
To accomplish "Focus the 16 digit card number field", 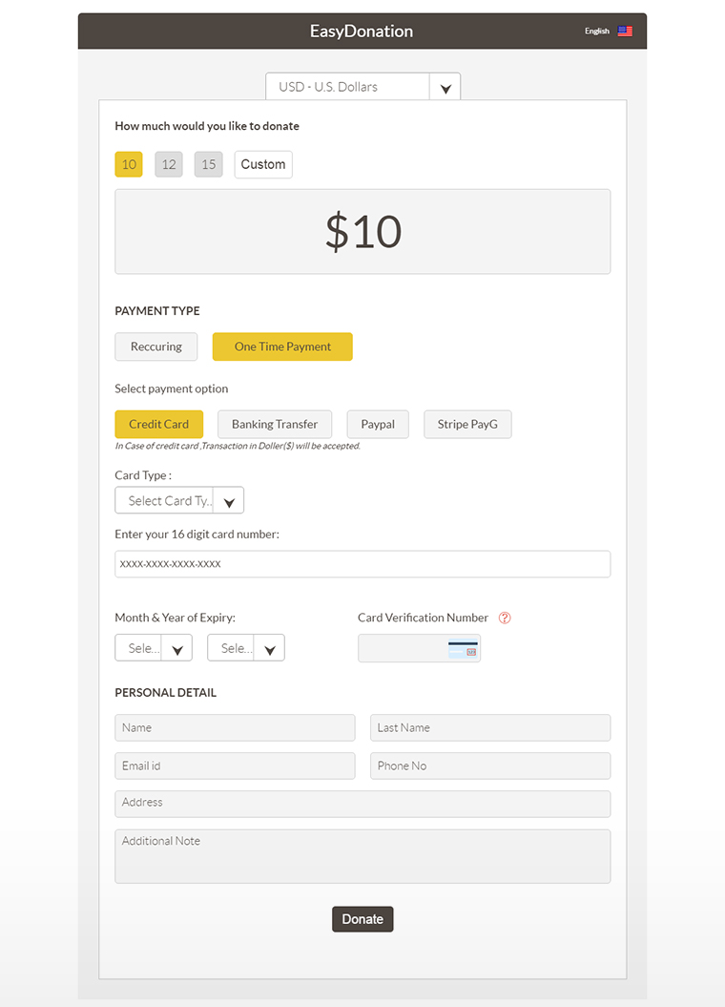I will click(362, 564).
